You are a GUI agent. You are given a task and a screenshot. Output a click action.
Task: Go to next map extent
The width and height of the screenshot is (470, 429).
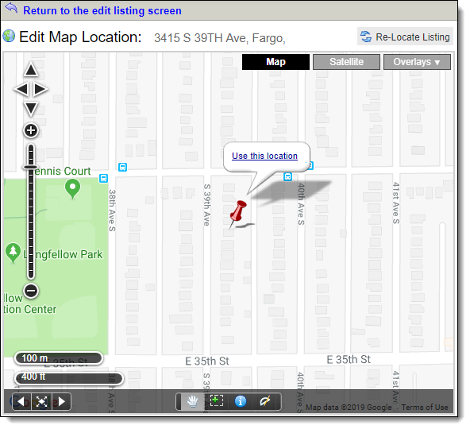(61, 401)
